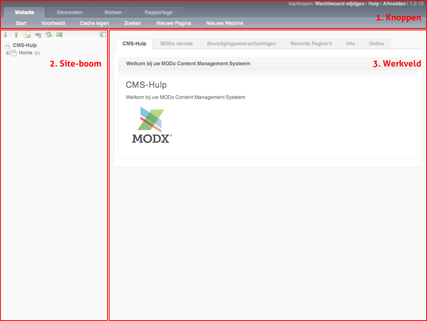This screenshot has height=321, width=427.
Task: Click the version number 1.0.10
Action: point(417,4)
